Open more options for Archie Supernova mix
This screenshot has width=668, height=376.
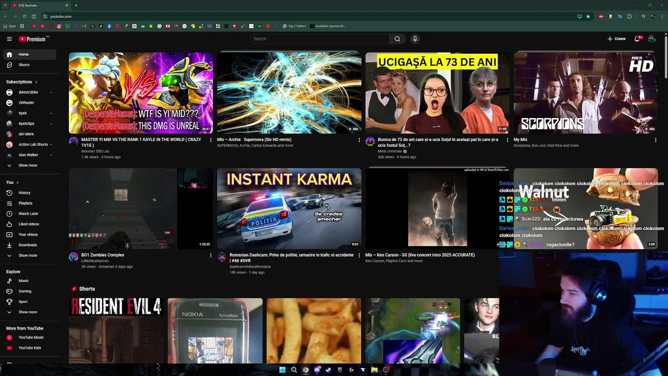coord(359,140)
